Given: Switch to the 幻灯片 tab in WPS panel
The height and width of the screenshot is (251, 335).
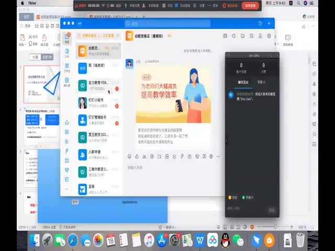Looking at the screenshot, I should [x=47, y=57].
